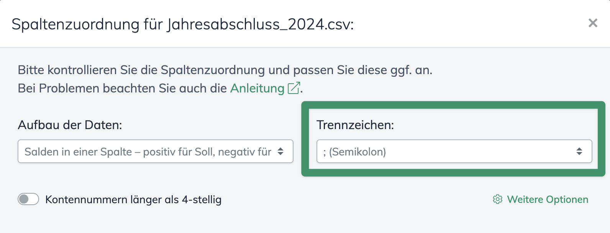Screen dimensions: 610x233
Task: Click the X icon to dismiss the dialog
Action: click(x=594, y=23)
